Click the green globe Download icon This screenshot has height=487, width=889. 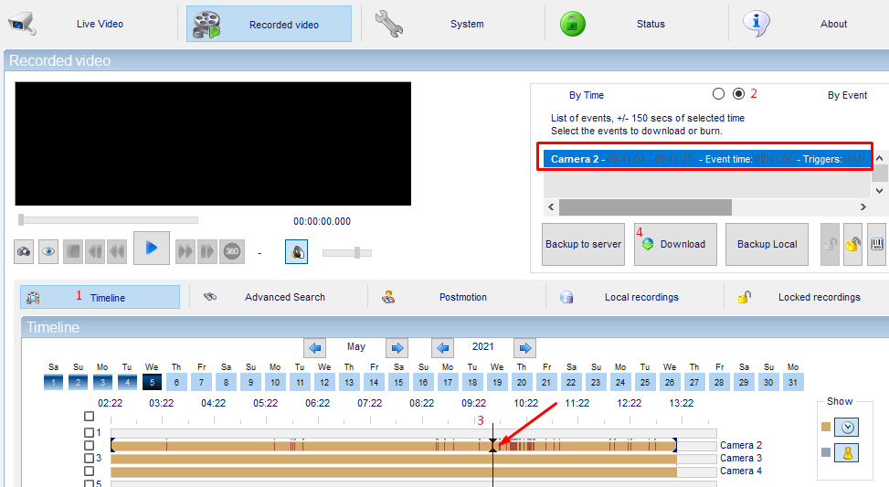pyautogui.click(x=648, y=244)
